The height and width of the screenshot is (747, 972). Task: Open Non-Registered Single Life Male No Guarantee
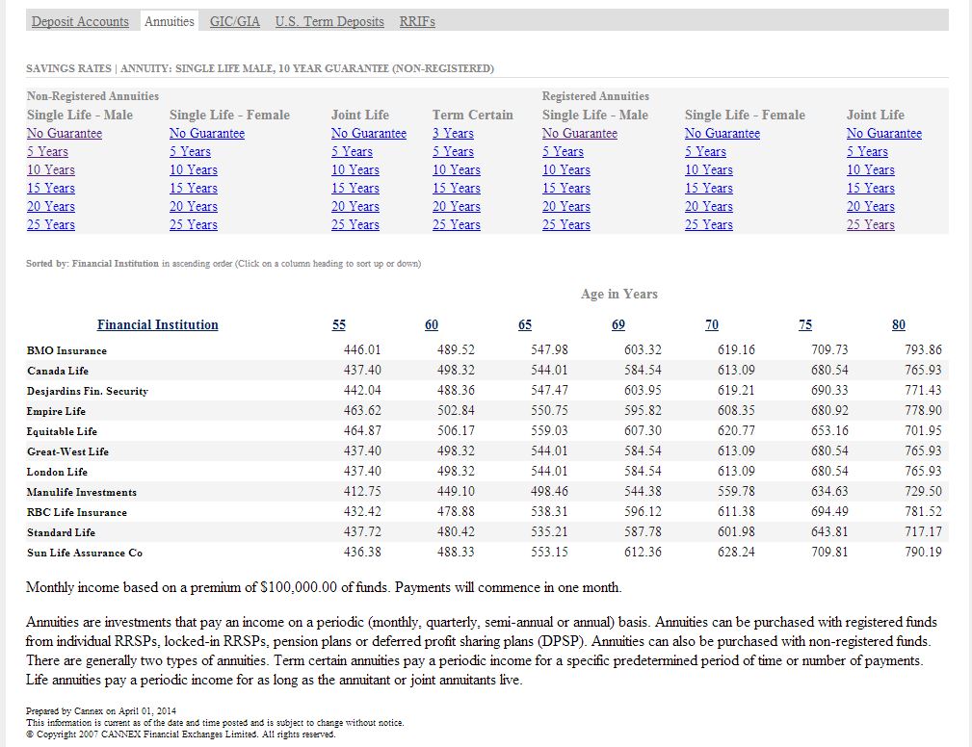pos(65,134)
